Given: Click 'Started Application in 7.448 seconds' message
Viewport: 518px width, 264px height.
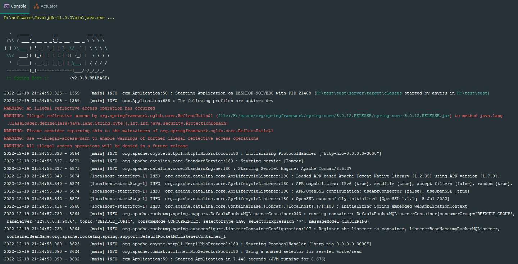Looking at the screenshot, I should pyautogui.click(x=221, y=259).
